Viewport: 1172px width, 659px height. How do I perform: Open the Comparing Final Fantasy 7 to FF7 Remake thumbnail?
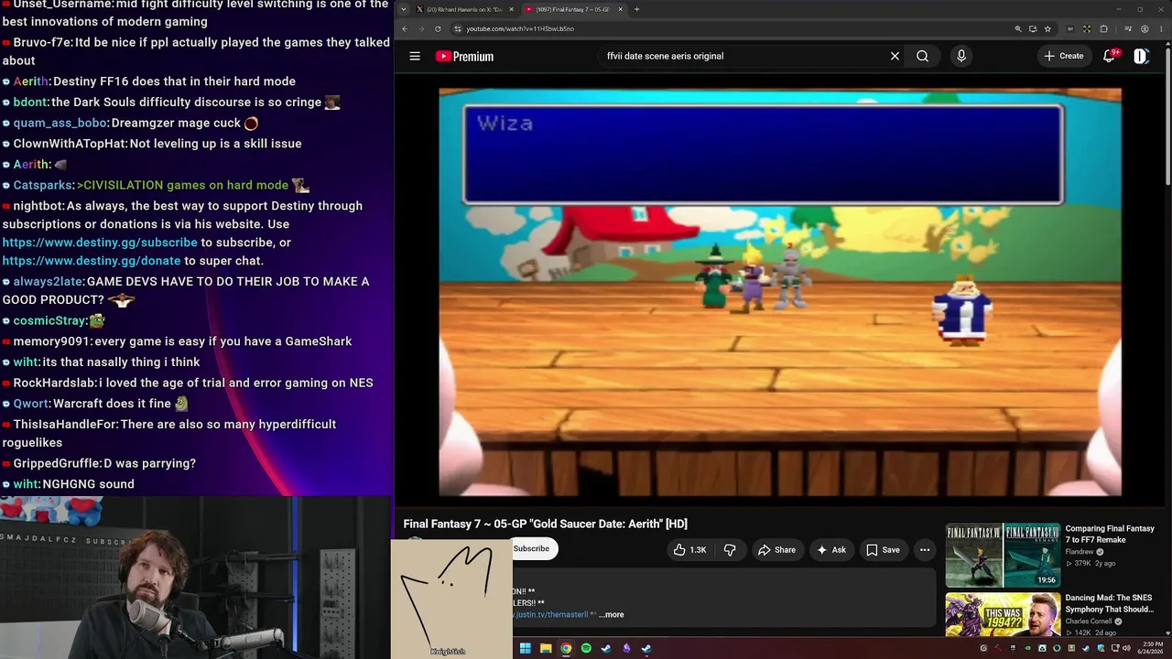pyautogui.click(x=1003, y=555)
